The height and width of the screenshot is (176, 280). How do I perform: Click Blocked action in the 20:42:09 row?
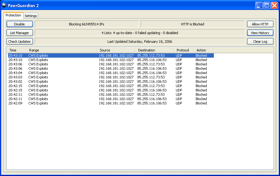(x=201, y=103)
